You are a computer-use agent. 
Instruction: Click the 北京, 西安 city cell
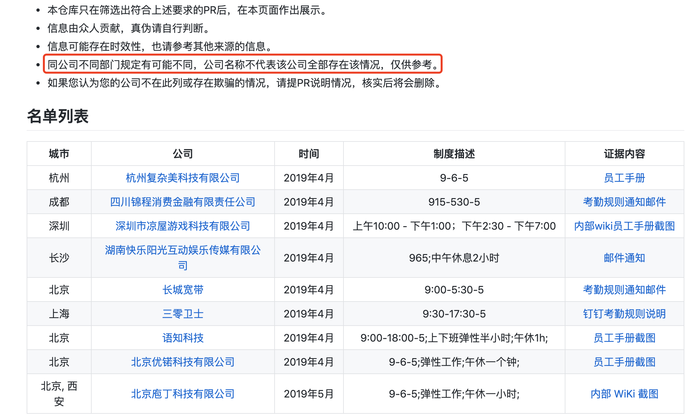click(x=59, y=394)
